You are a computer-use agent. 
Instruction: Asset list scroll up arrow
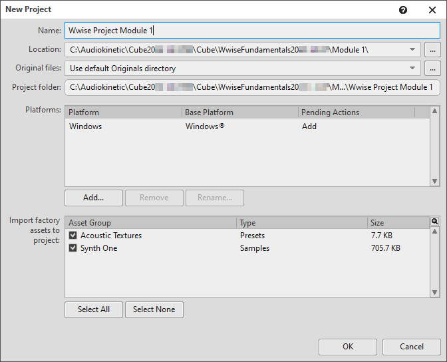(x=434, y=232)
